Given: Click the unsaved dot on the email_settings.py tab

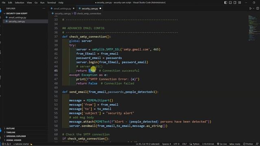Looking at the screenshot, I should coord(74,9).
